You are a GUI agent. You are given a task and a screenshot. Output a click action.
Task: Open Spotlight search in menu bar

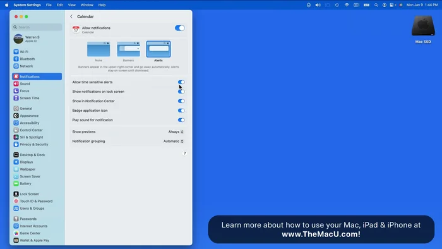(376, 5)
